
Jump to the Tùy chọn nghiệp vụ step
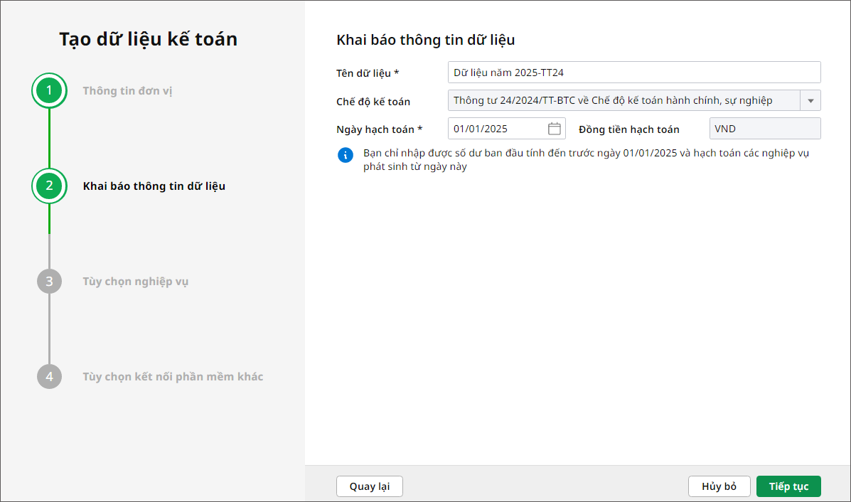pos(135,282)
